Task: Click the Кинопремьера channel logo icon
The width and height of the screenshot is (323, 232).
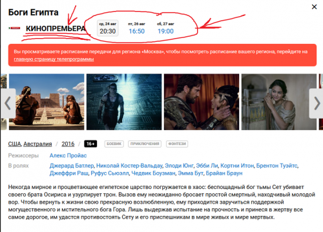Action: click(14, 28)
